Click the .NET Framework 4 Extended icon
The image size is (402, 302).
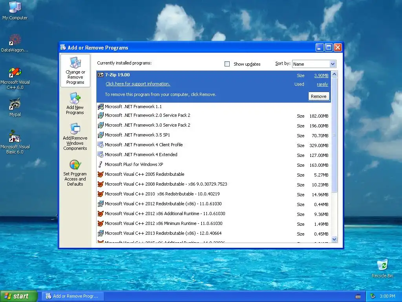(100, 155)
